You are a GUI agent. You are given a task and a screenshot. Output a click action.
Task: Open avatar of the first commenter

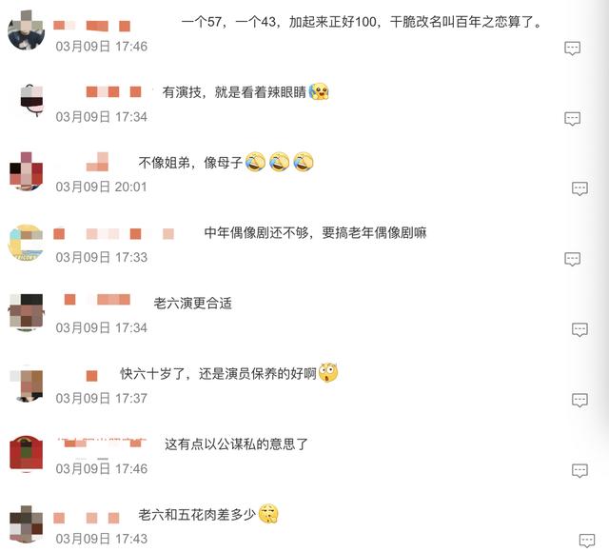26,31
